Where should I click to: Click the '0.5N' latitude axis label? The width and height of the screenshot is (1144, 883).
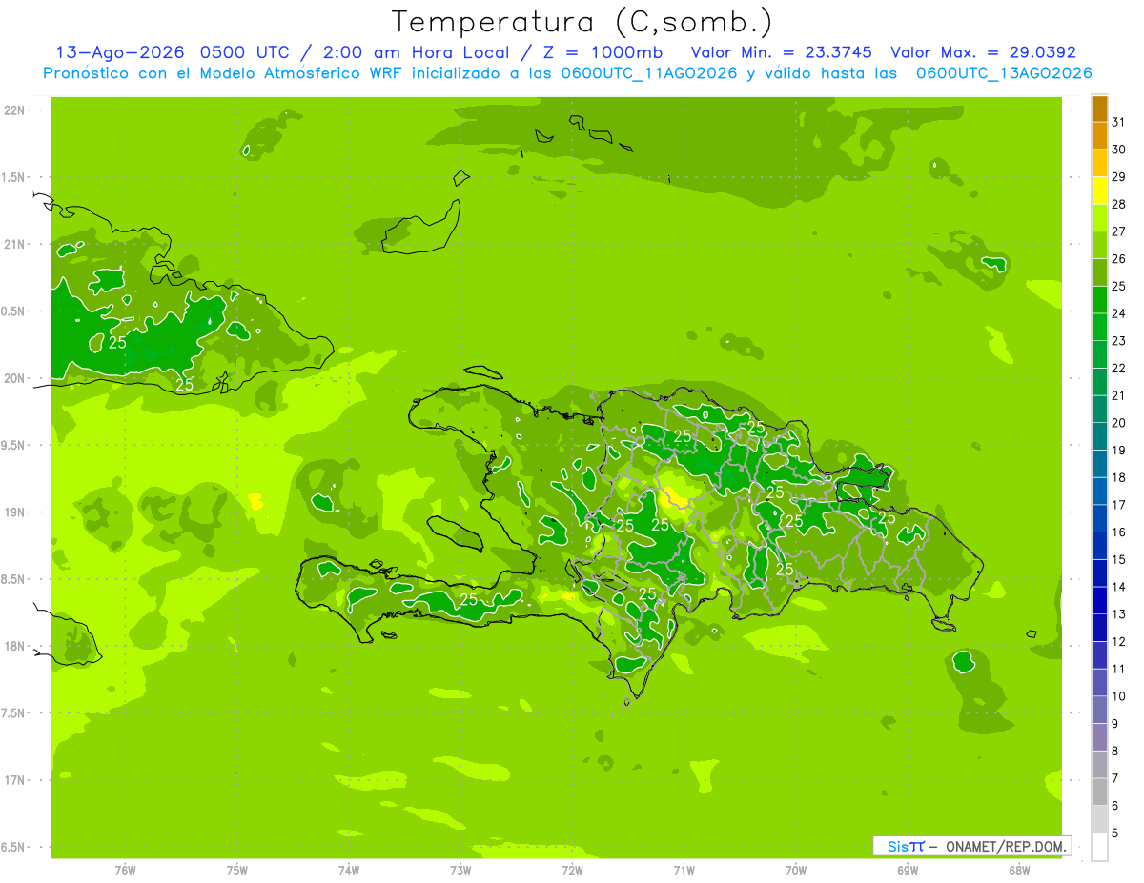pos(12,311)
